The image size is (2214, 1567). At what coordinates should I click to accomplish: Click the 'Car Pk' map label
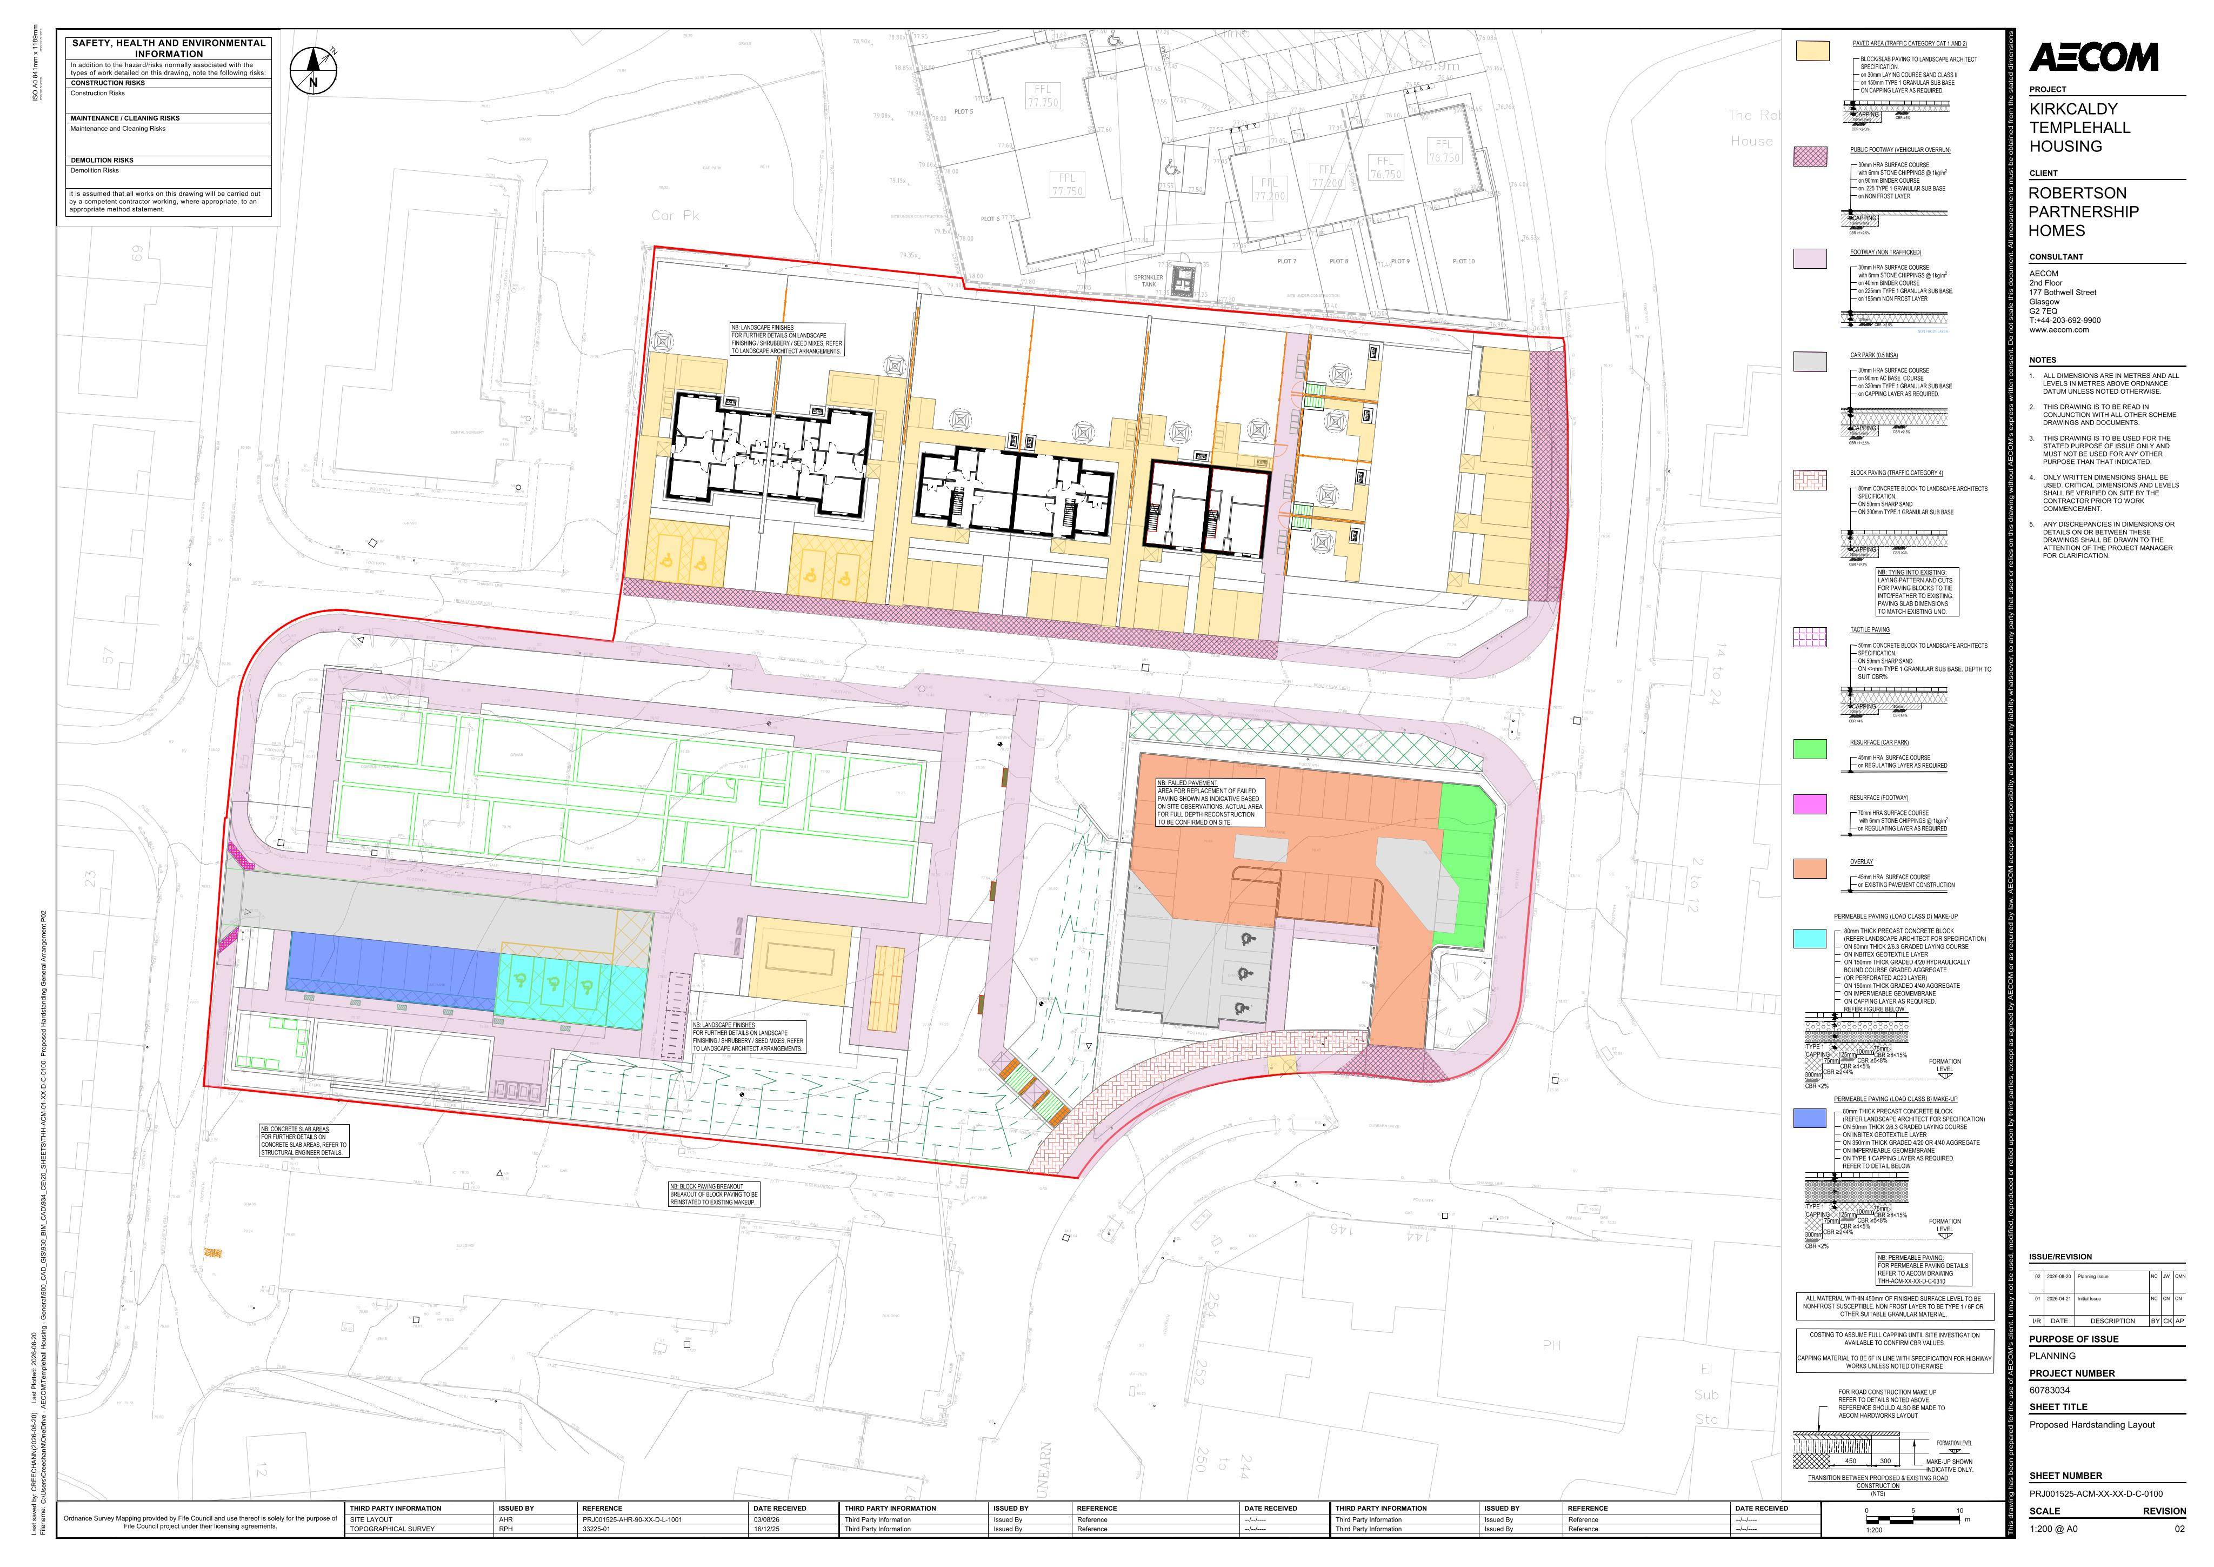675,216
